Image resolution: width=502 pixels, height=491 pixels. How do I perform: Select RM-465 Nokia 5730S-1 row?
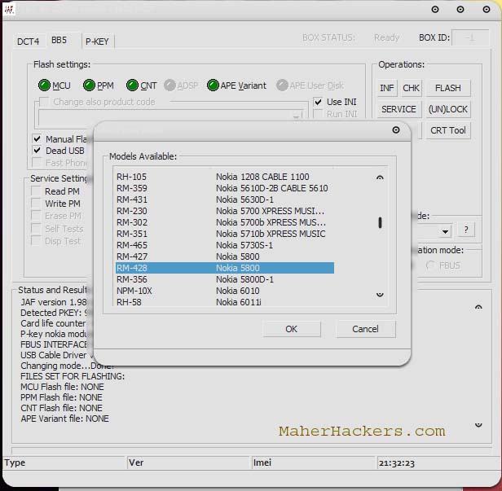tap(225, 245)
